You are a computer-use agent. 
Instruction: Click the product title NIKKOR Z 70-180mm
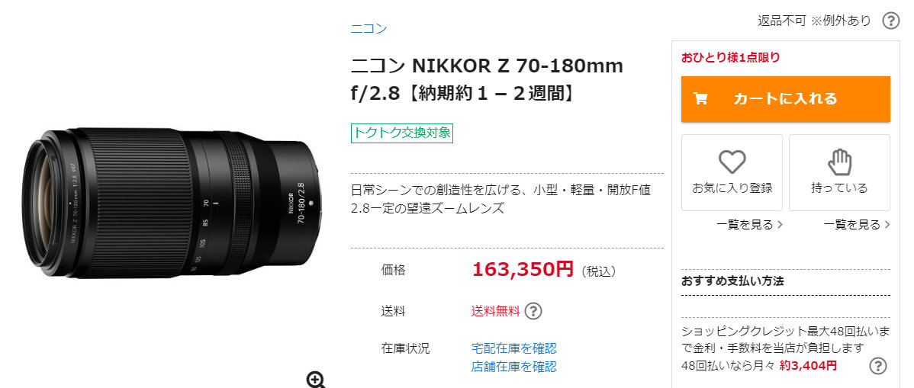pyautogui.click(x=487, y=79)
